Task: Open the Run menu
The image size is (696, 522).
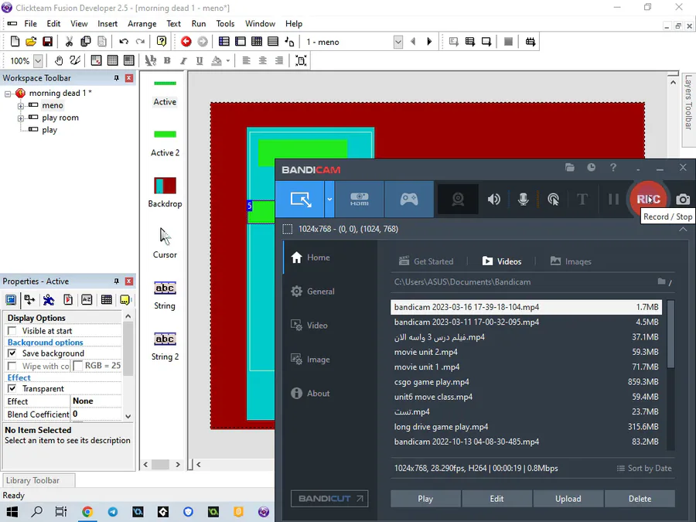Action: [199, 23]
